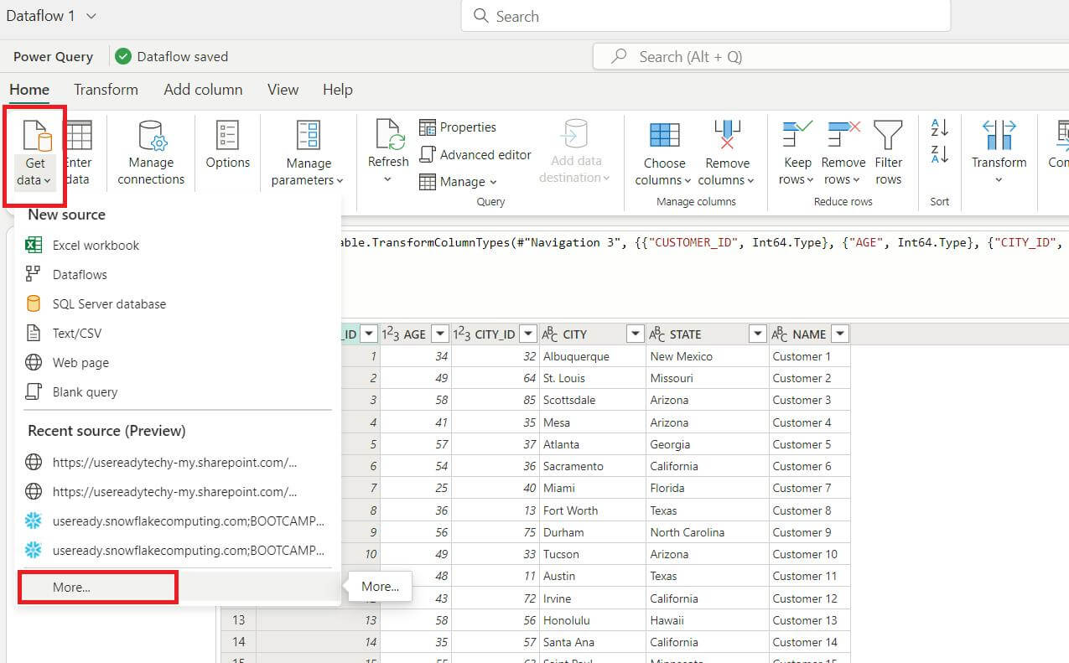Select row number 14

[x=238, y=642]
